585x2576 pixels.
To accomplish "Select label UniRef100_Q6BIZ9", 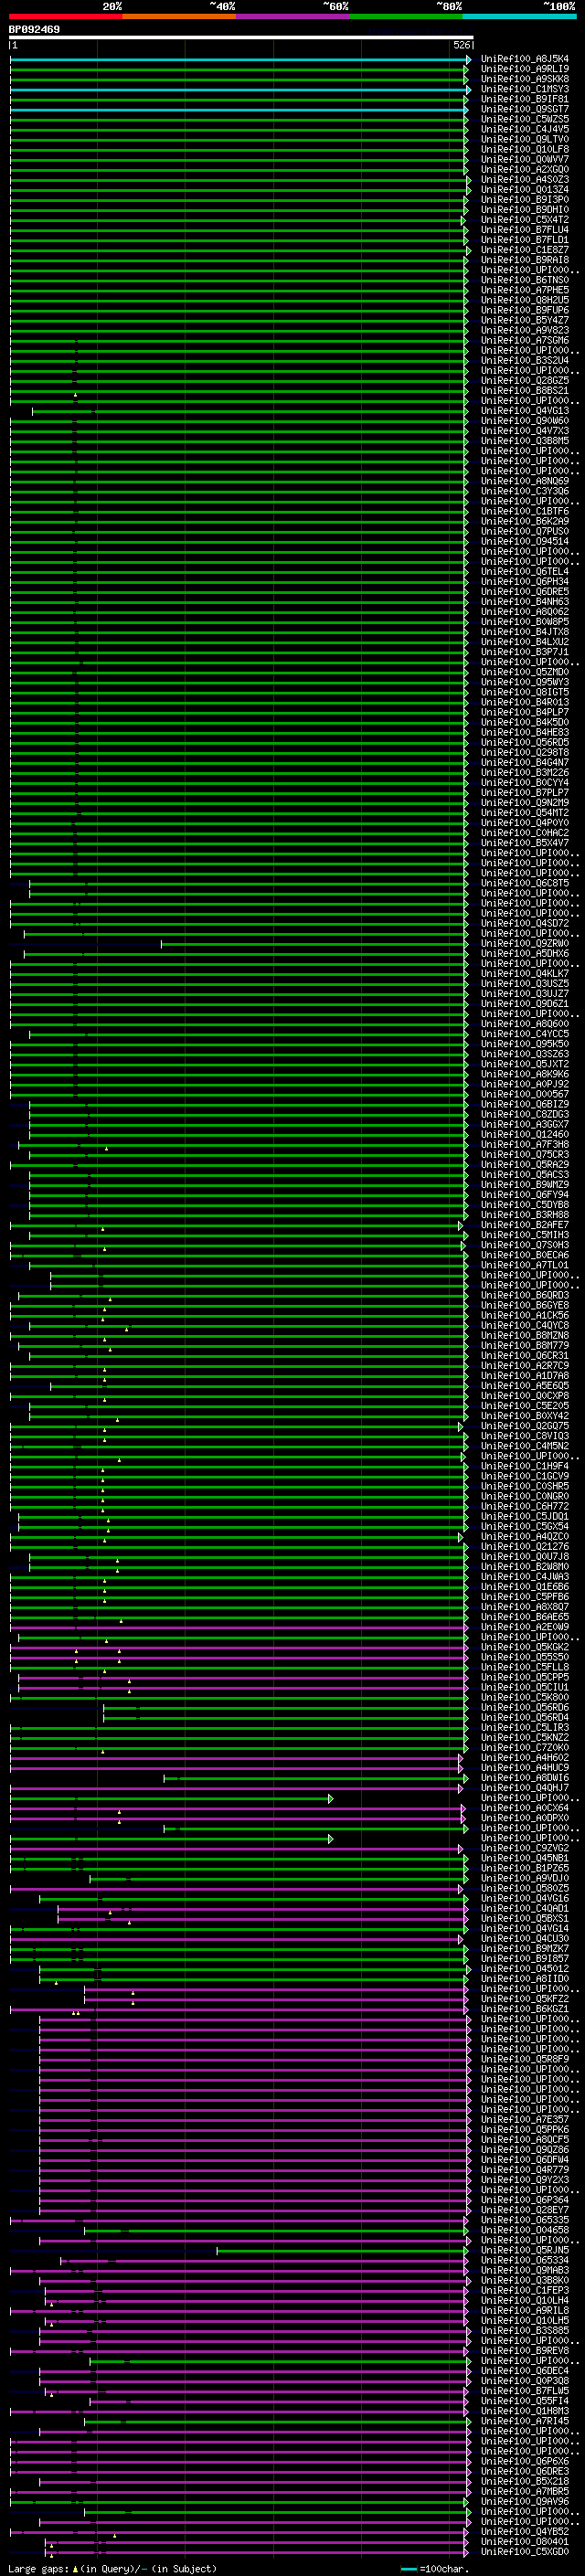I will [x=525, y=1104].
